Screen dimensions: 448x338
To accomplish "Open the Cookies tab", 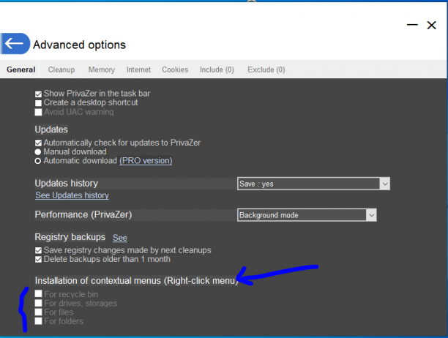I will (x=175, y=70).
